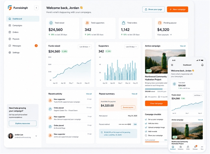The height and width of the screenshot is (154, 210).
Task: Click the campaign funding progress bar
Action: (156, 89)
